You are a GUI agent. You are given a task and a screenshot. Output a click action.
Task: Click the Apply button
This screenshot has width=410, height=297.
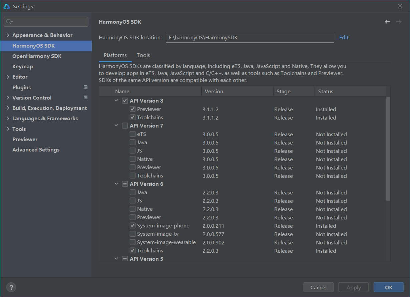tap(354, 287)
